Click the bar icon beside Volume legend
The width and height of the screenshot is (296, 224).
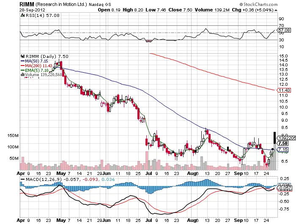tap(23, 75)
